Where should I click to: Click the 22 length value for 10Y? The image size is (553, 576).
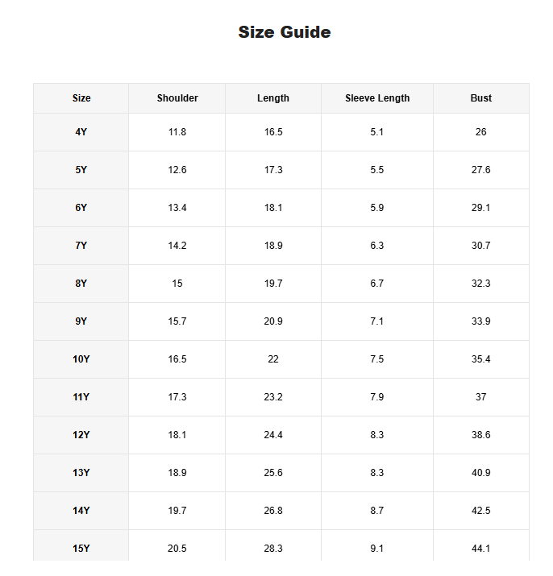pyautogui.click(x=273, y=359)
